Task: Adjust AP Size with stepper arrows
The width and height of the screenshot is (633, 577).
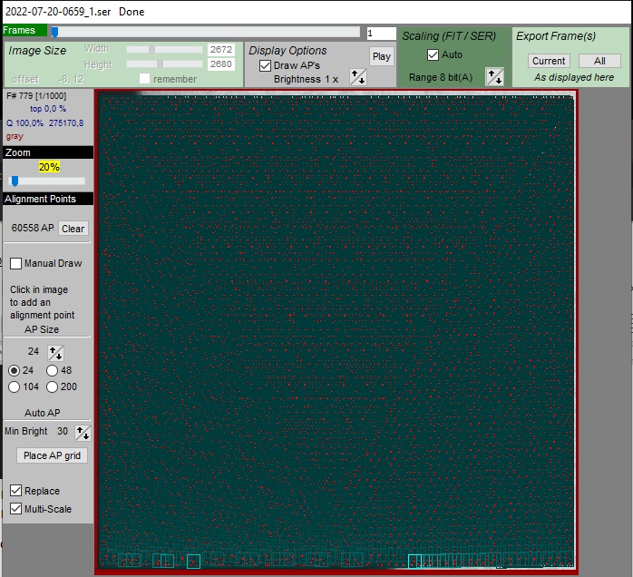Action: point(56,352)
